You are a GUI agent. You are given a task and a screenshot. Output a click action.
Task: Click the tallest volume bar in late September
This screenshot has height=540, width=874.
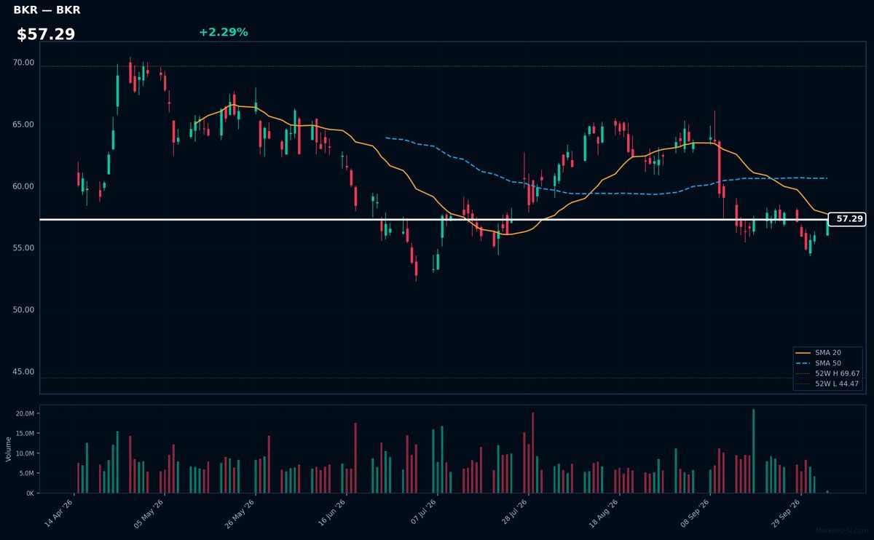point(753,451)
